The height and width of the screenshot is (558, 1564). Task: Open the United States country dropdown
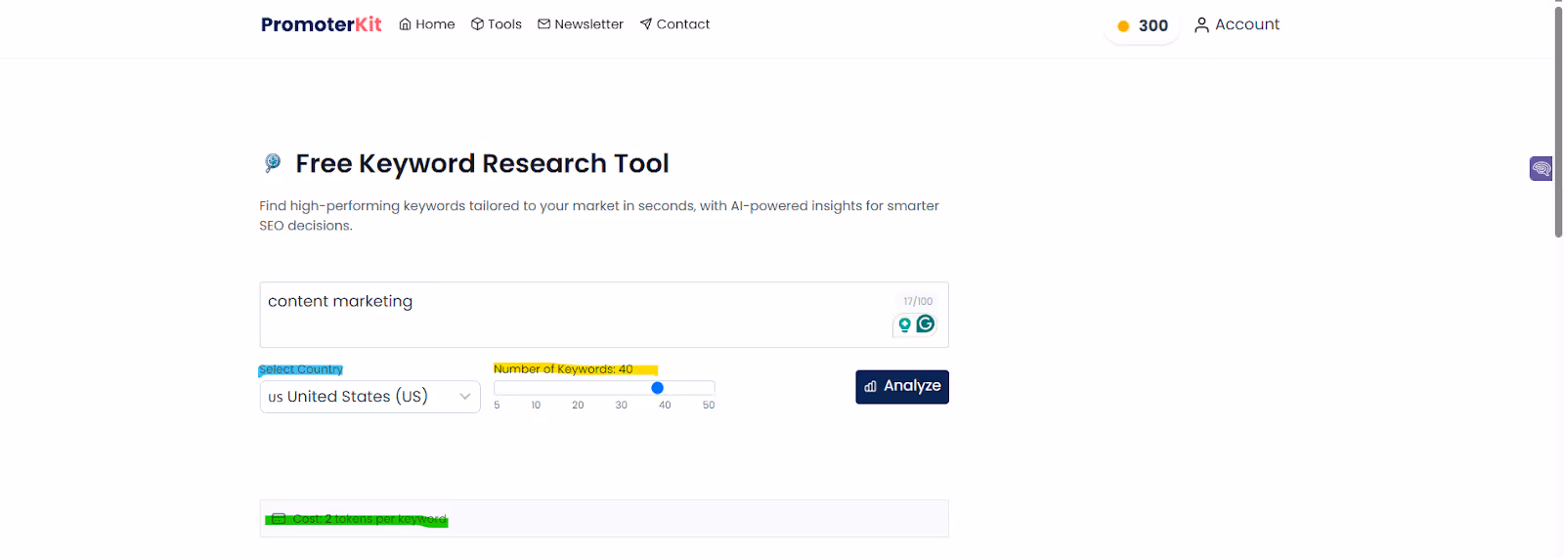(370, 397)
